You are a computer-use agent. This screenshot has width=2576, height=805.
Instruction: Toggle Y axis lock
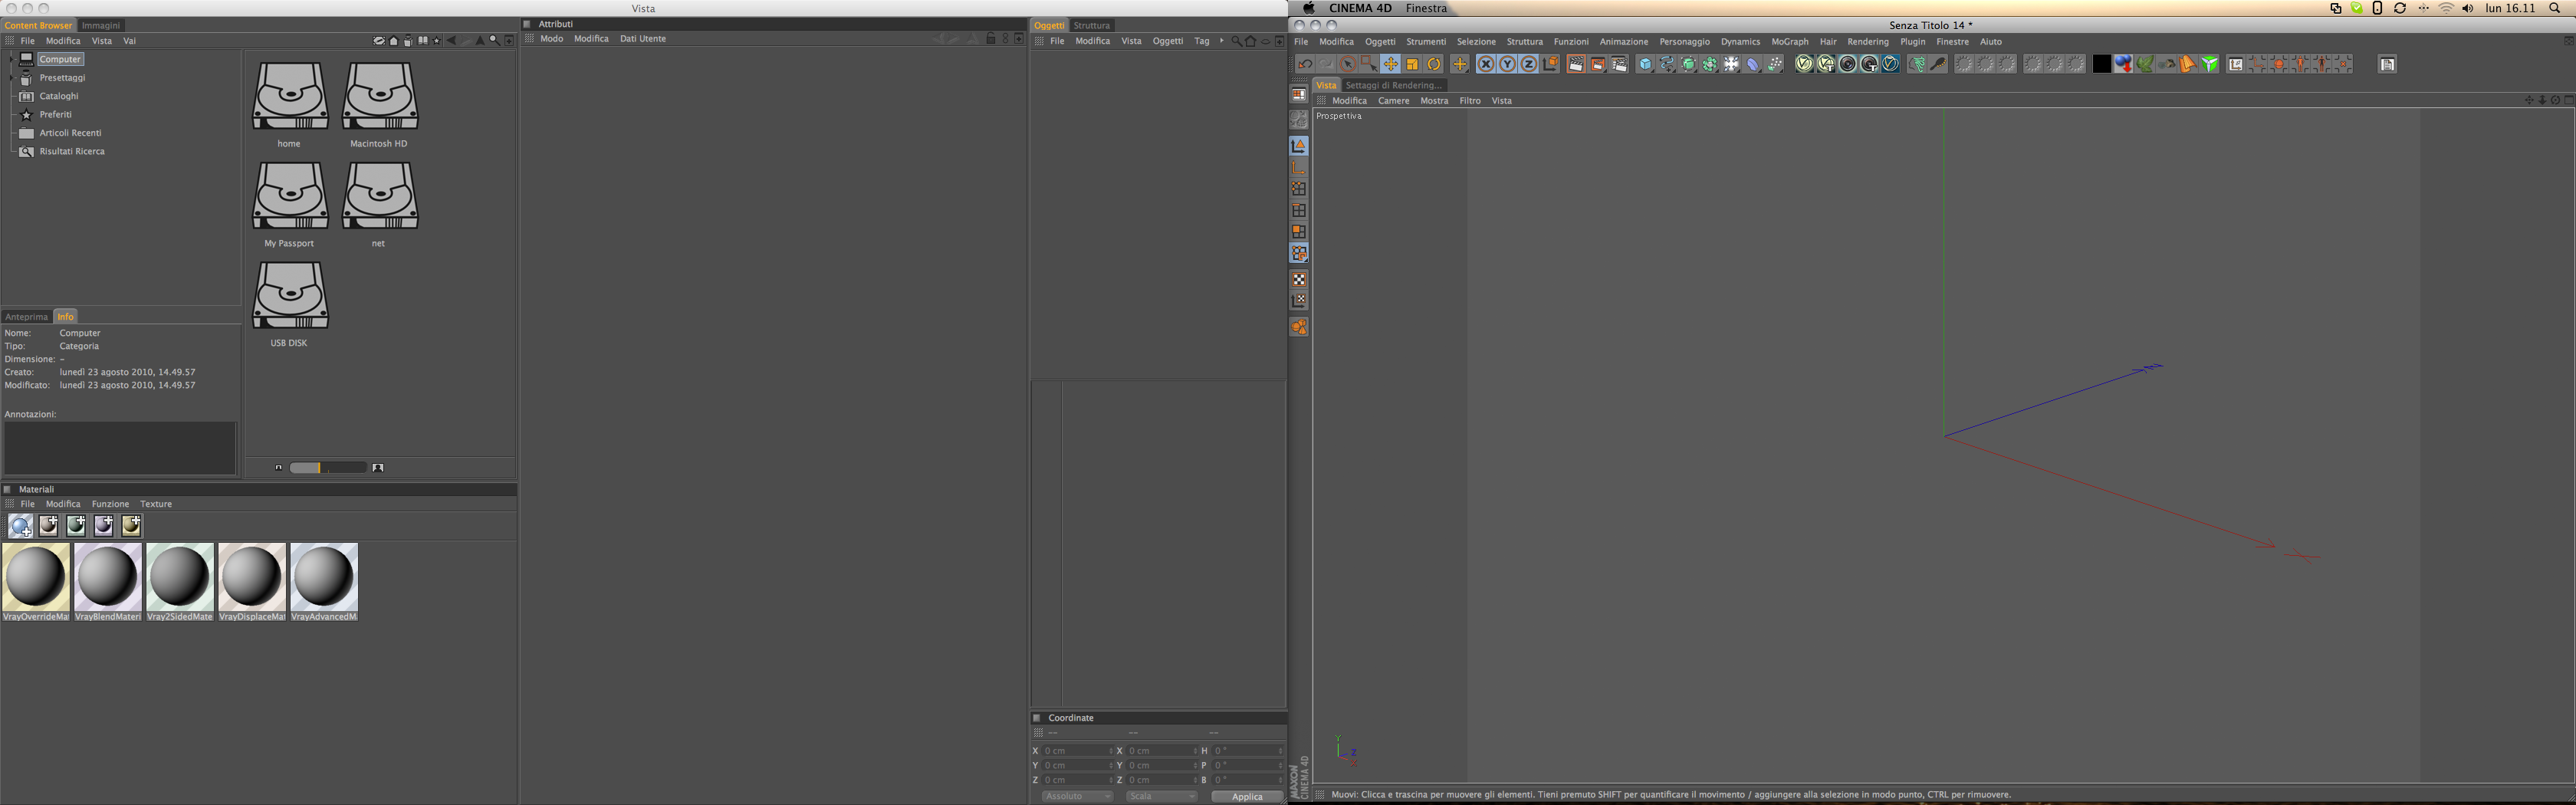click(x=1508, y=64)
